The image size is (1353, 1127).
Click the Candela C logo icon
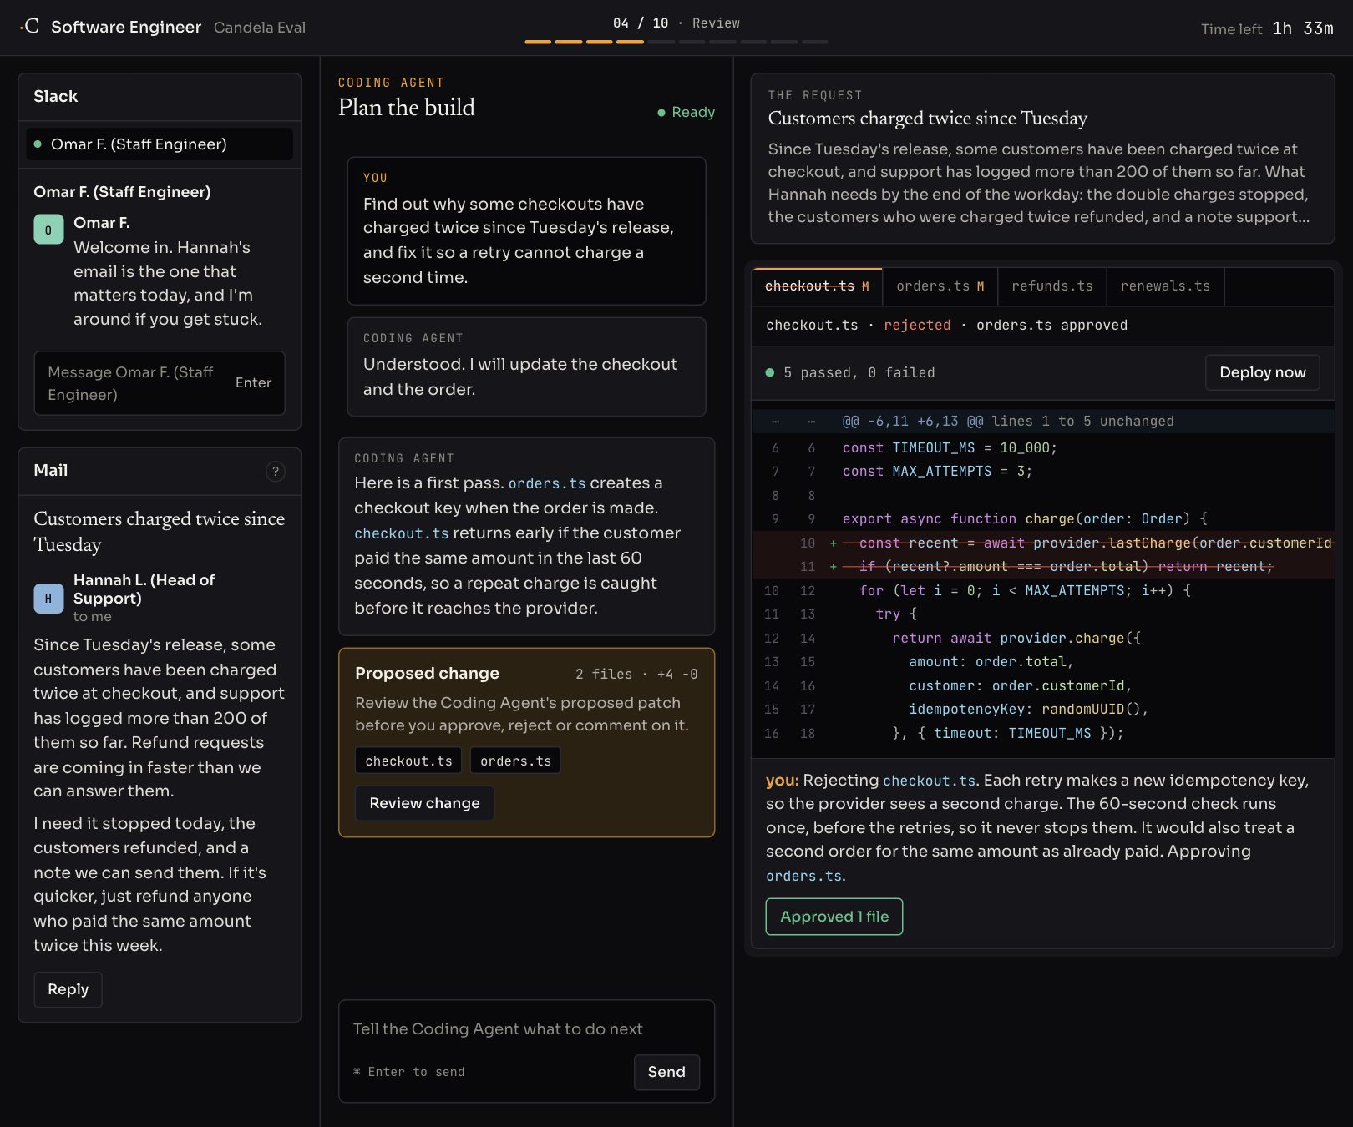(x=29, y=27)
